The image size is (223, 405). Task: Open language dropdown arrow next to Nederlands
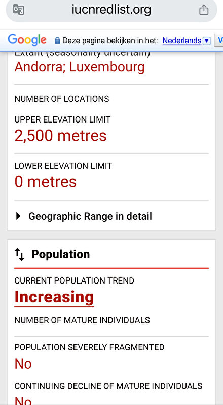tap(206, 41)
